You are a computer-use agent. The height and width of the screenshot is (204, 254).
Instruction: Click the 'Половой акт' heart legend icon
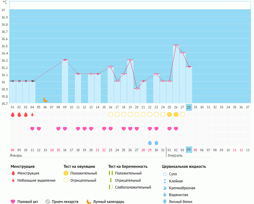point(13,202)
